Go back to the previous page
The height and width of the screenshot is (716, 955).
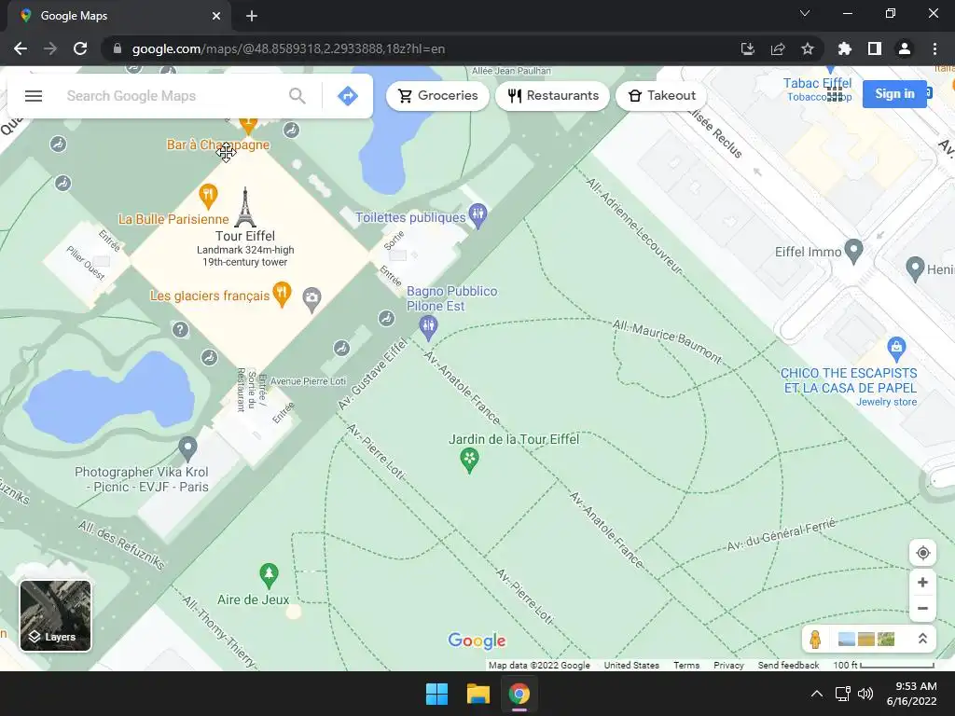21,48
